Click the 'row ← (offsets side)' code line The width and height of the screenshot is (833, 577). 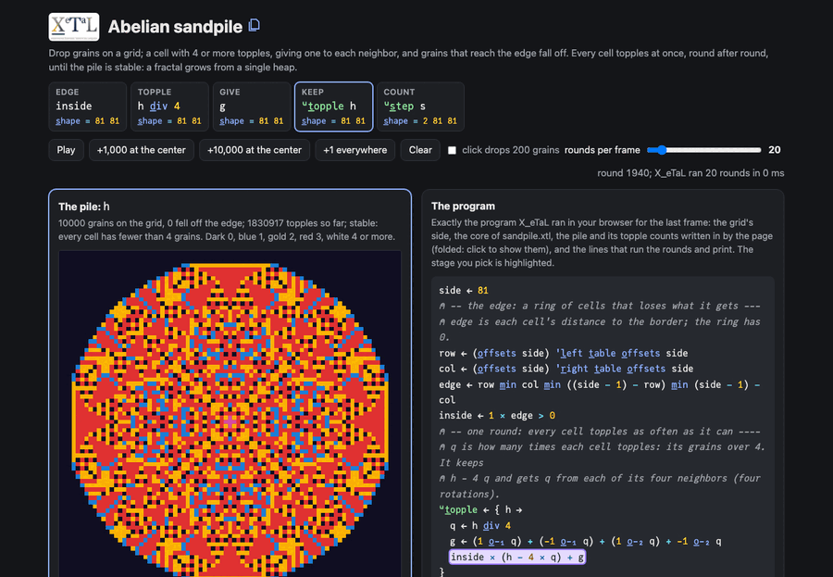[x=563, y=353]
